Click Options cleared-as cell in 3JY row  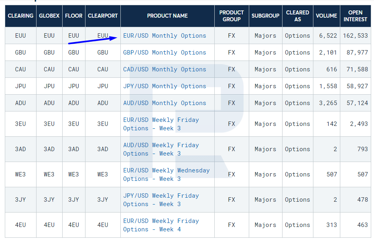297,200
